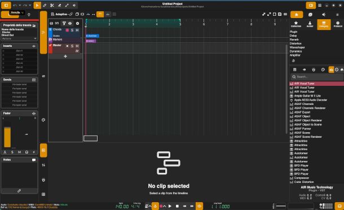The height and width of the screenshot is (210, 344).
Task: Switch to the monitor section tab
Action: [324, 15]
